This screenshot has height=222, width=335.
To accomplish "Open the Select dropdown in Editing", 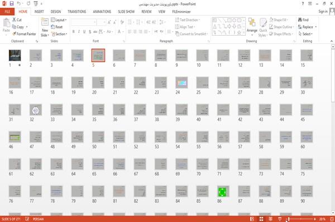I will point(305,34).
